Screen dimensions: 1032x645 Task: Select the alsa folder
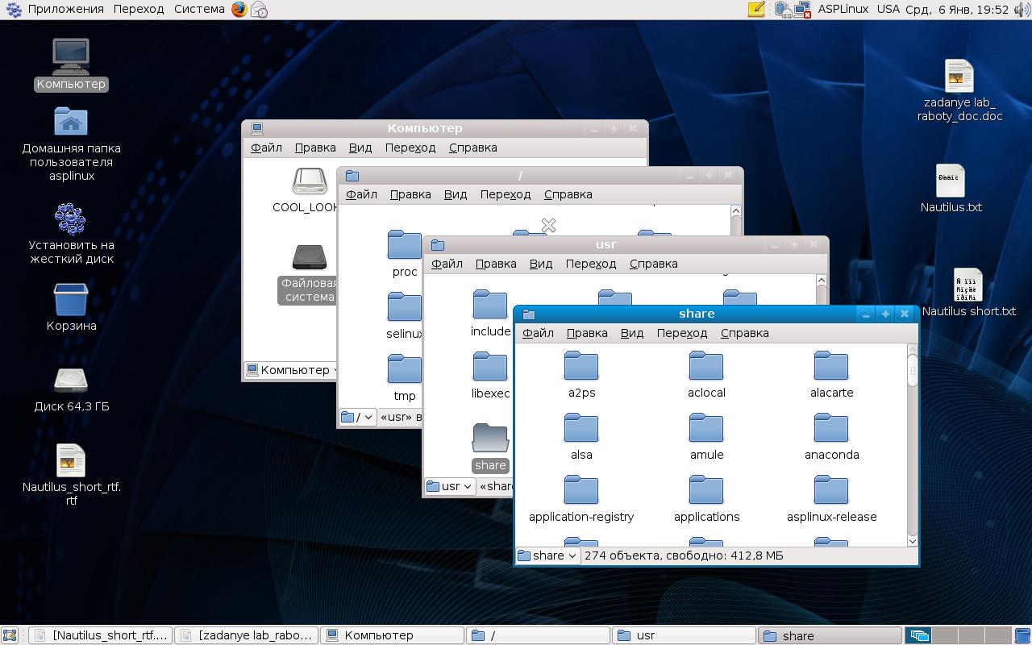581,437
